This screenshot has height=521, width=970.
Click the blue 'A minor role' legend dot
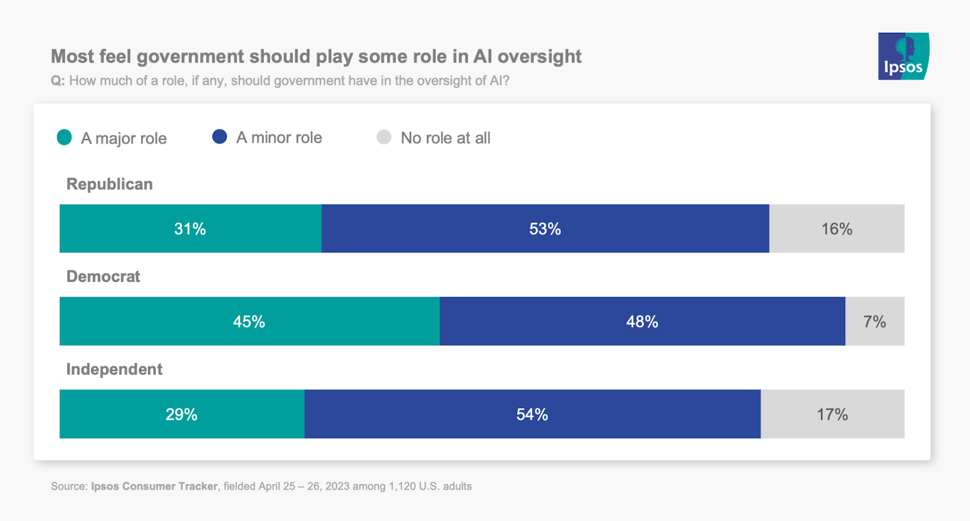(219, 137)
